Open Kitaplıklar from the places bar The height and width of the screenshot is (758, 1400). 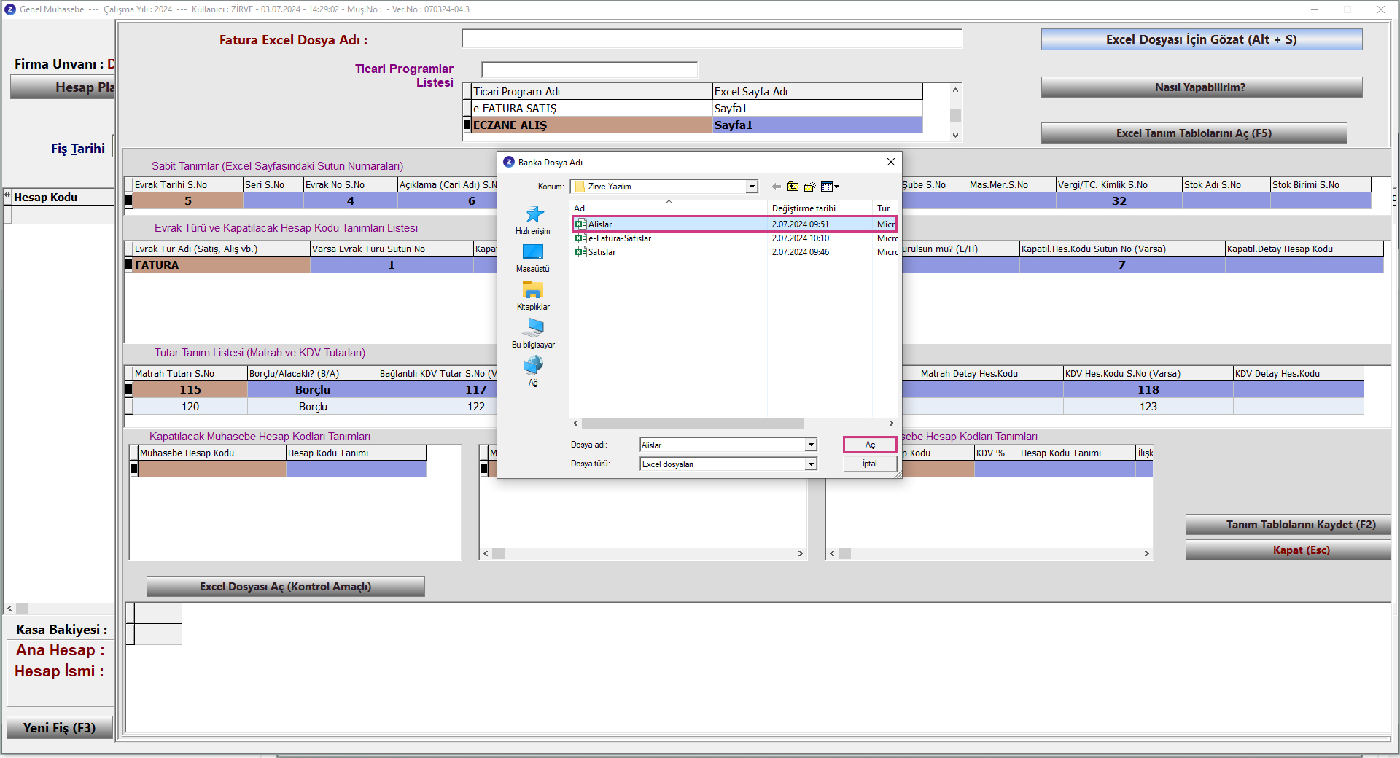[x=533, y=295]
